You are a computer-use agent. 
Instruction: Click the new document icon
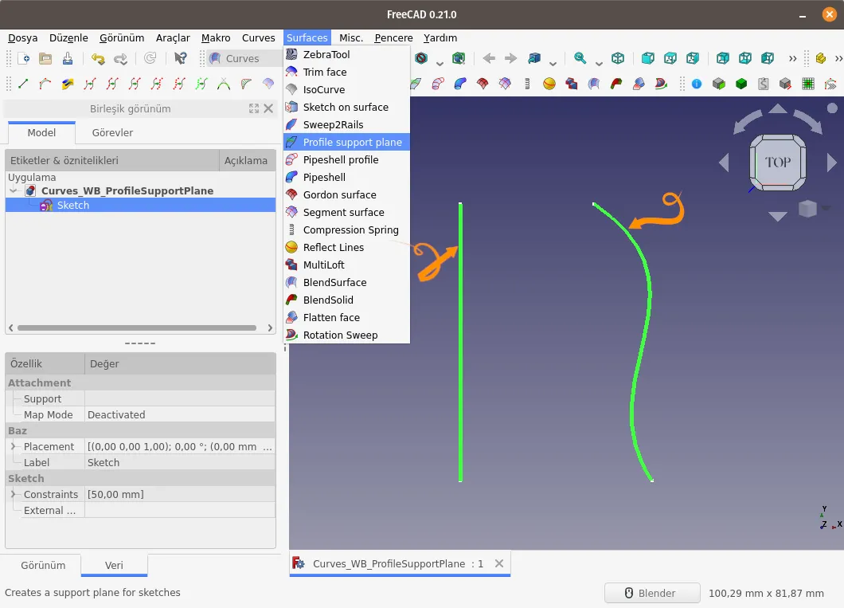tap(24, 58)
